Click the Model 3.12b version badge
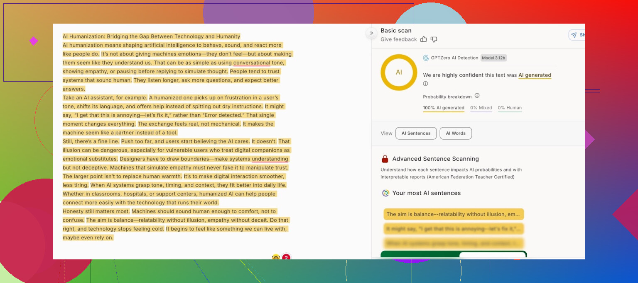Screen dimensions: 638x283 [493, 58]
